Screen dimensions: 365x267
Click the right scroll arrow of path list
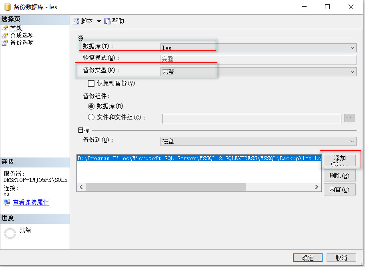tap(317, 187)
